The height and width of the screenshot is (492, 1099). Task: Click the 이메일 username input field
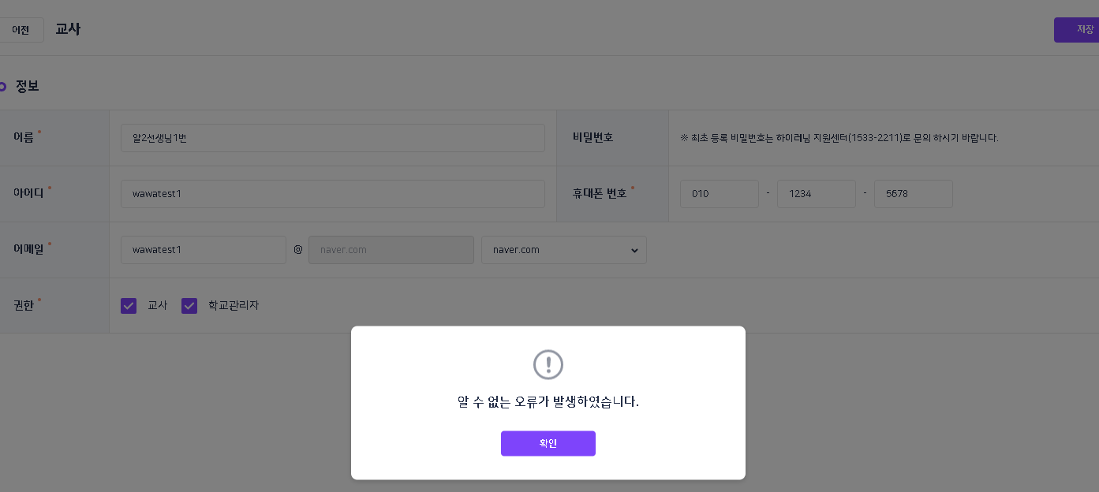203,250
